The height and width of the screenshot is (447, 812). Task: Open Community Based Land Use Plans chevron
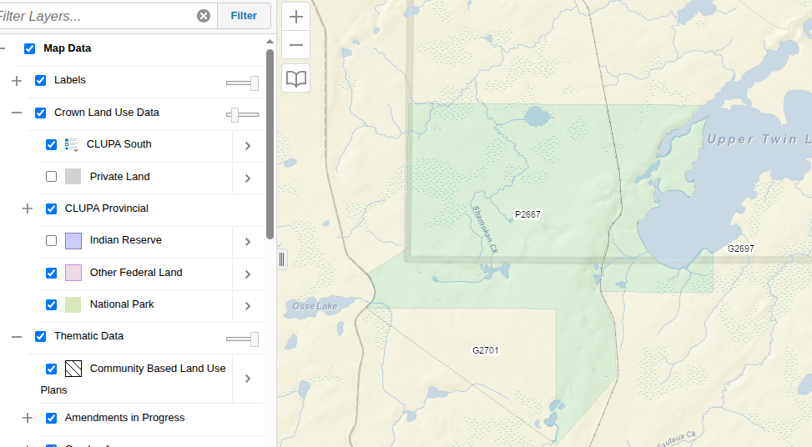point(248,379)
